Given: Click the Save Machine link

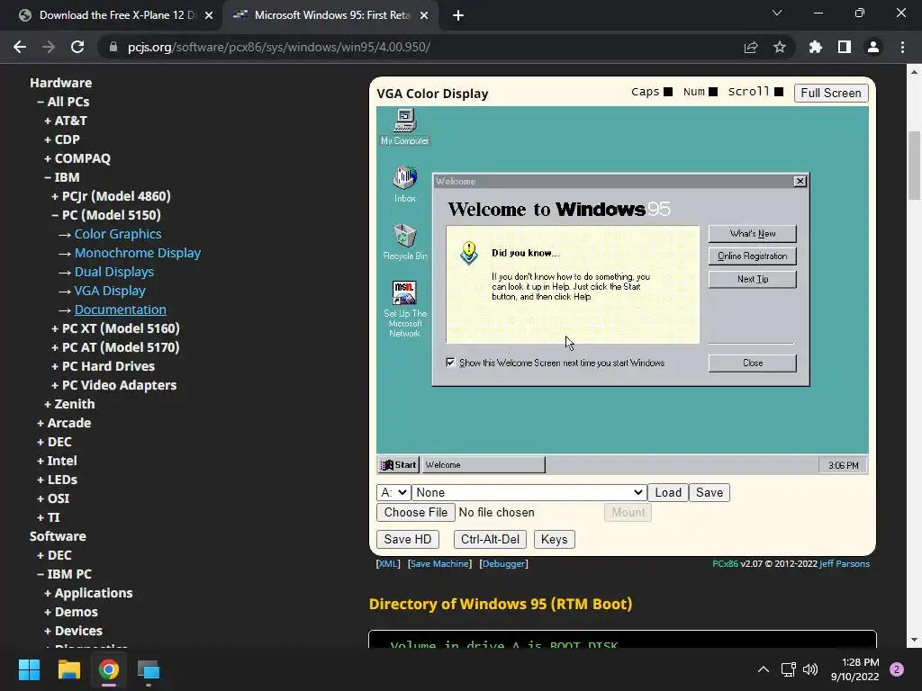Looking at the screenshot, I should pos(439,563).
